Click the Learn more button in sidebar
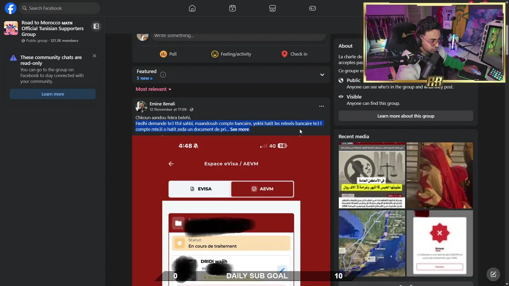 (52, 94)
